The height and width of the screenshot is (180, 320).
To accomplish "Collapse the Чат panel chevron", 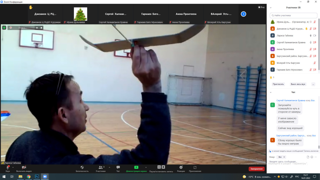I will tap(270, 92).
